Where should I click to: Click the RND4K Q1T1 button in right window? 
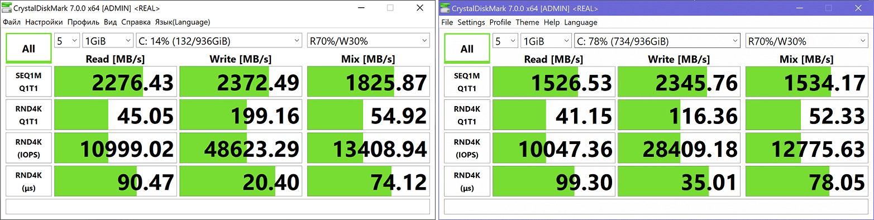[467, 115]
